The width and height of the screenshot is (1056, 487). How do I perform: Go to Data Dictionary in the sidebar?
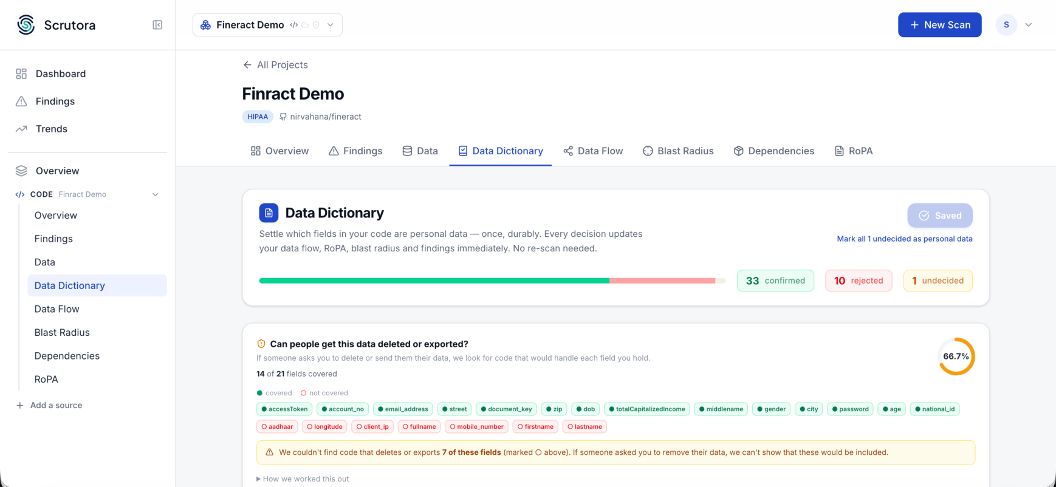97,285
